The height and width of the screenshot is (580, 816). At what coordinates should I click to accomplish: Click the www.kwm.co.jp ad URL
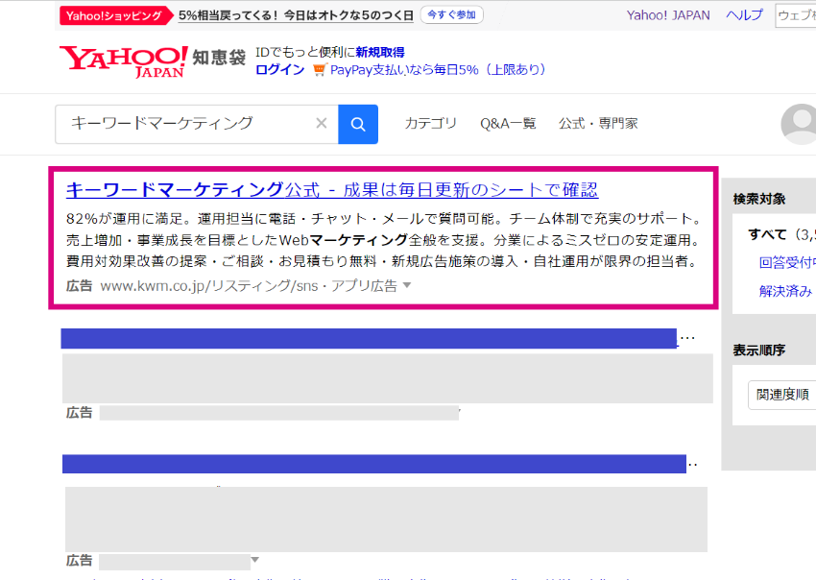(249, 286)
